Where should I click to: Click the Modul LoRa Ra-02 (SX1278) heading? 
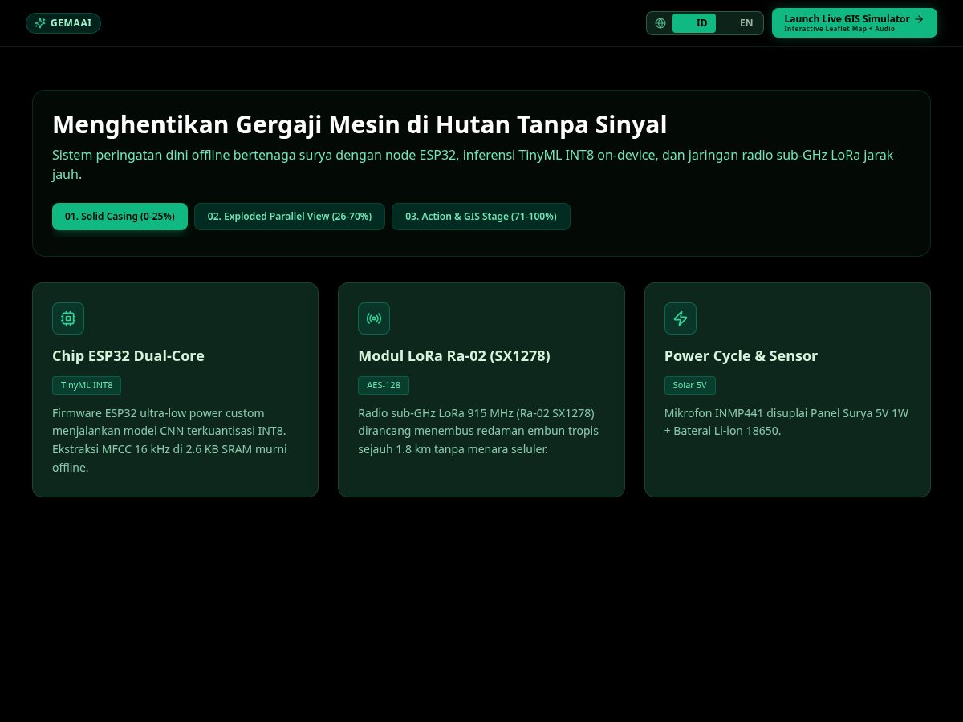pyautogui.click(x=454, y=356)
